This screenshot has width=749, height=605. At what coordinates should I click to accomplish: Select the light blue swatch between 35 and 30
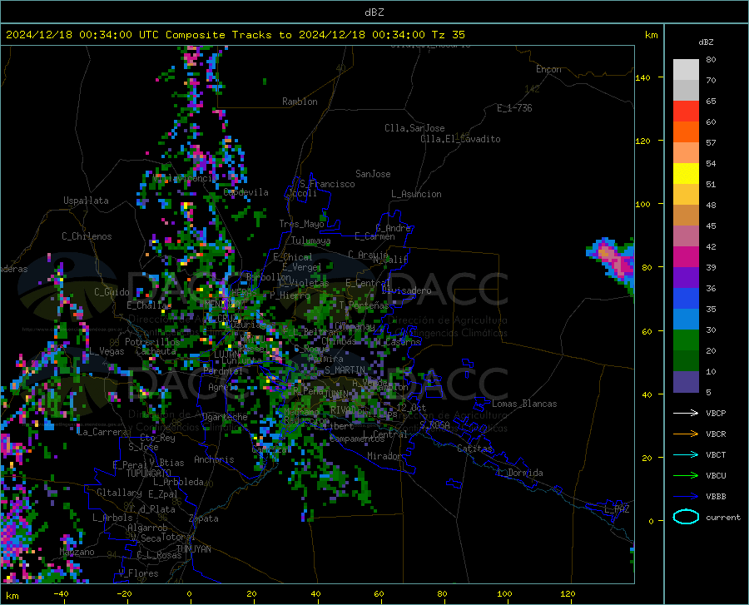(x=686, y=320)
